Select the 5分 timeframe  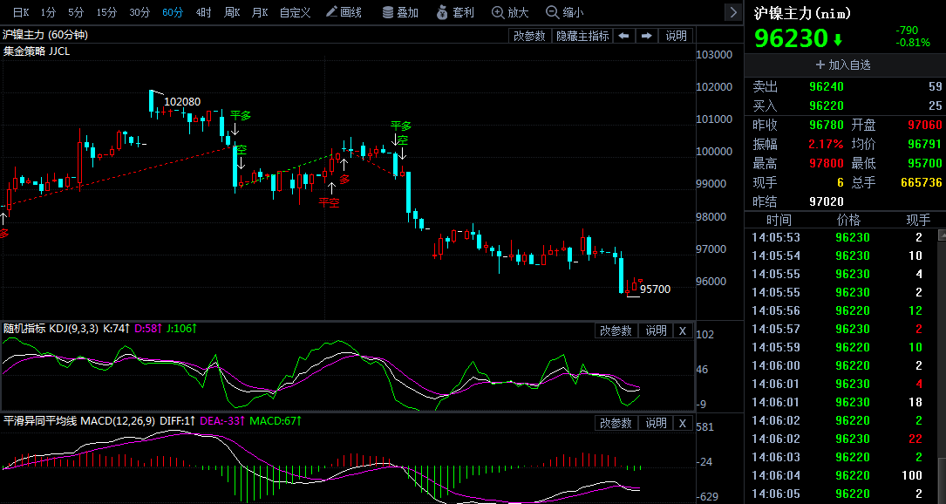76,12
